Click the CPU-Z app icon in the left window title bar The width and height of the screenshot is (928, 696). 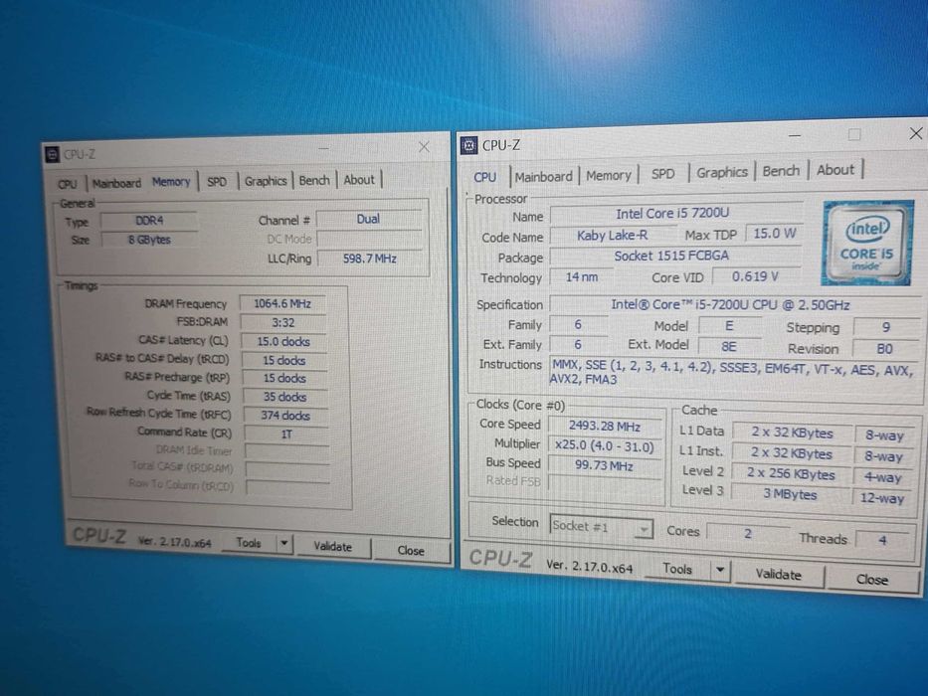click(x=52, y=154)
